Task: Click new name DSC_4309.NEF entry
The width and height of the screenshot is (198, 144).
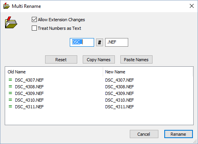Action: coord(120,93)
